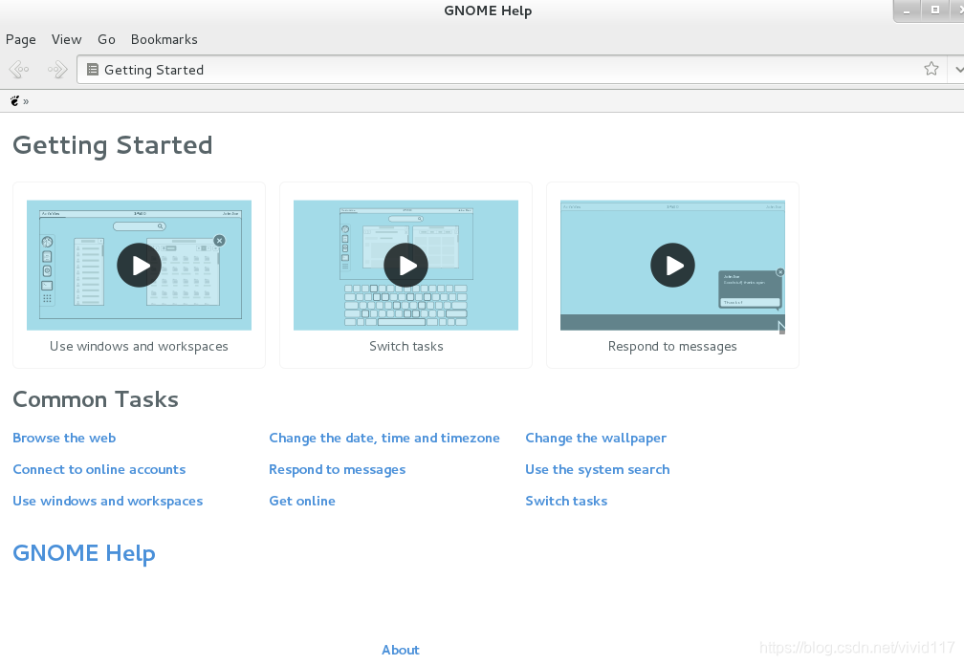964x665 pixels.
Task: Go back with the back arrow icon
Action: pos(20,70)
